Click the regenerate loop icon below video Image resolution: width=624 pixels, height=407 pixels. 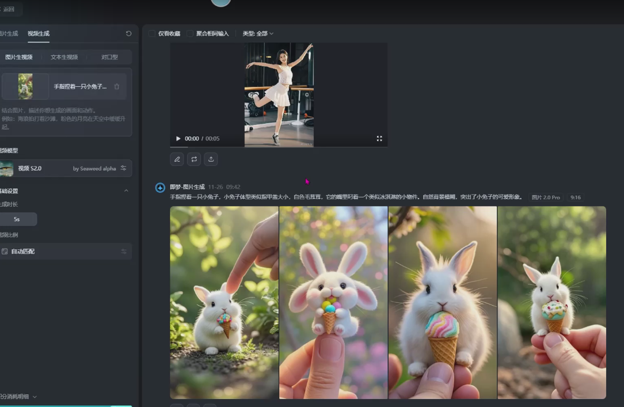pyautogui.click(x=194, y=159)
